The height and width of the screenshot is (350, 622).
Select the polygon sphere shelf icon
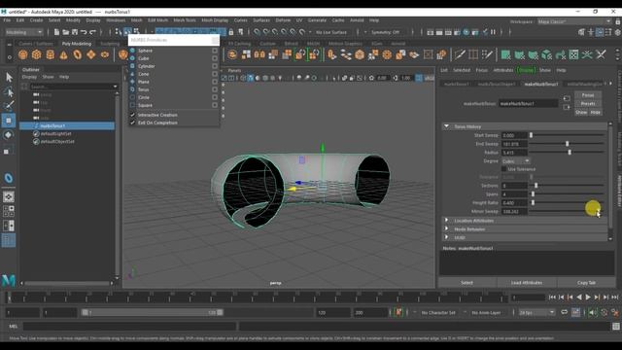(x=23, y=54)
